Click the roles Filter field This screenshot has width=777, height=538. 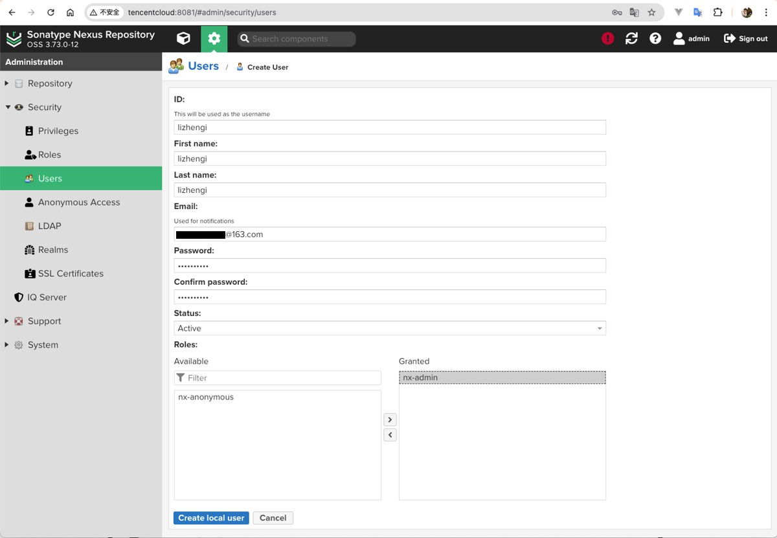[278, 378]
